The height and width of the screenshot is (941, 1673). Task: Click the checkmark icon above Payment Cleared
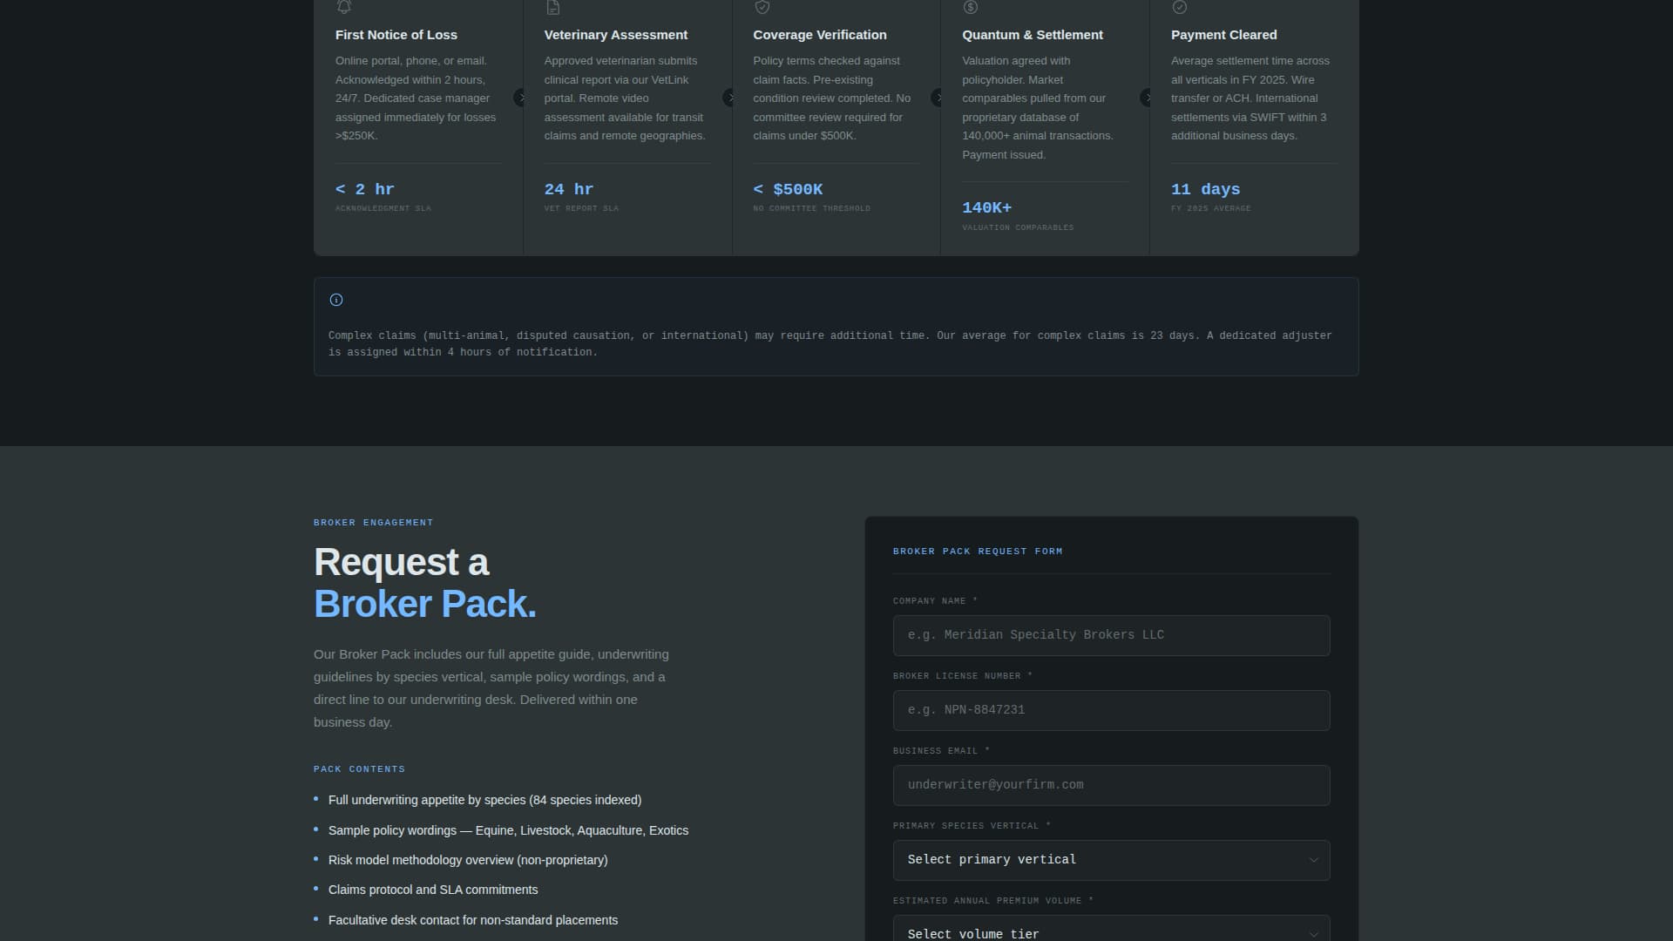(x=1180, y=7)
